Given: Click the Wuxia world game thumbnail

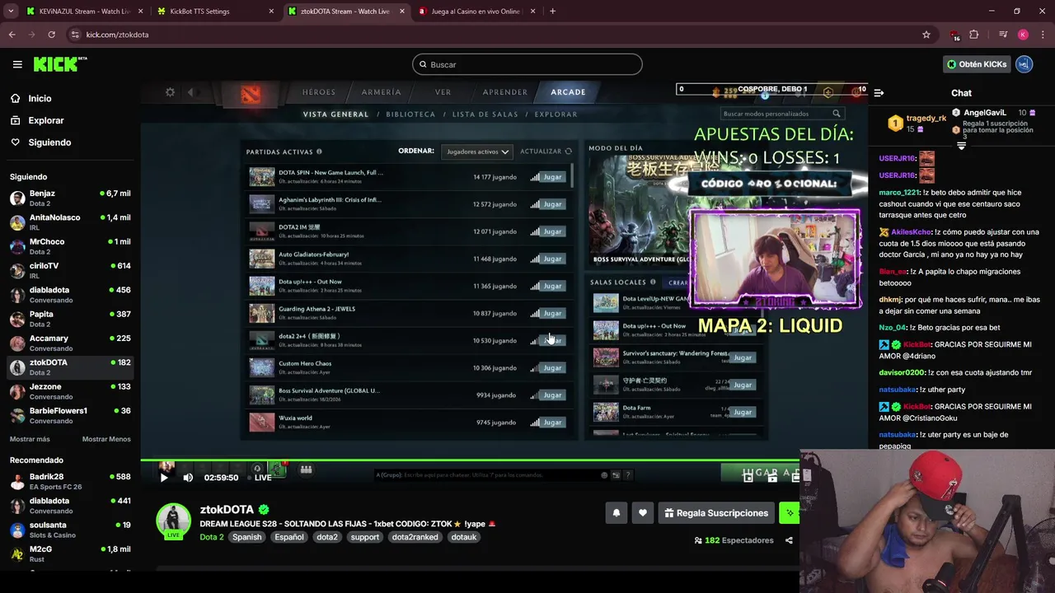Looking at the screenshot, I should pos(262,423).
